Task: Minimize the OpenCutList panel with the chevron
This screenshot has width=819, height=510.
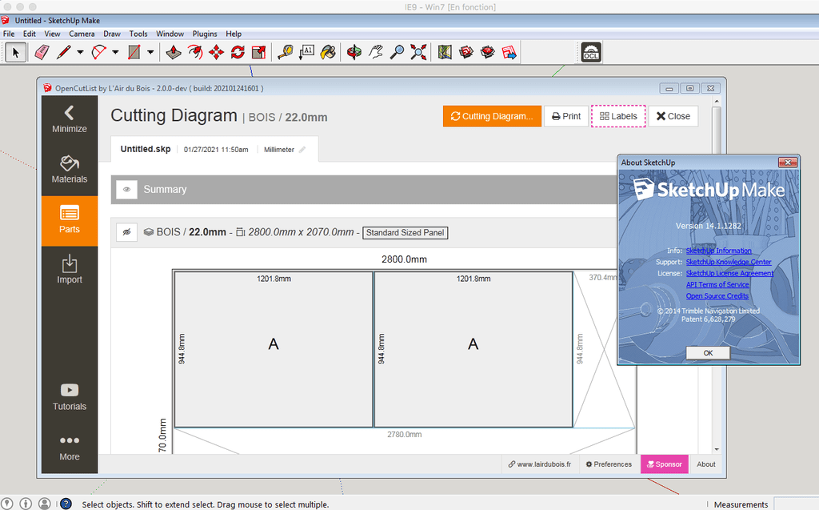Action: [70, 119]
